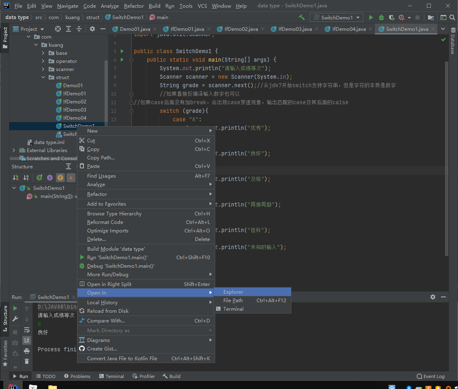Select Delete... in the context menu
458x389 pixels.
(x=146, y=239)
